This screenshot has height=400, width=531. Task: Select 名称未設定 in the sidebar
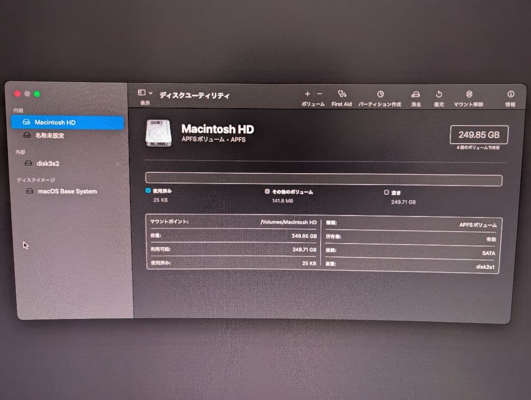(49, 135)
